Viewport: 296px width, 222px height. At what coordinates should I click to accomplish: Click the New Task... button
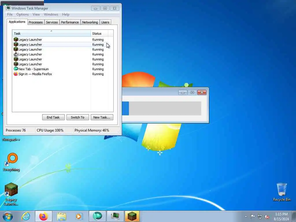pyautogui.click(x=102, y=117)
